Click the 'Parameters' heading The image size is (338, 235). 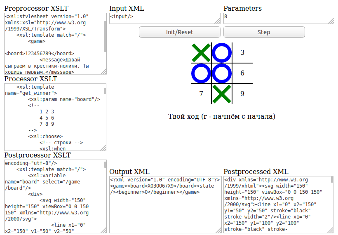click(x=242, y=8)
